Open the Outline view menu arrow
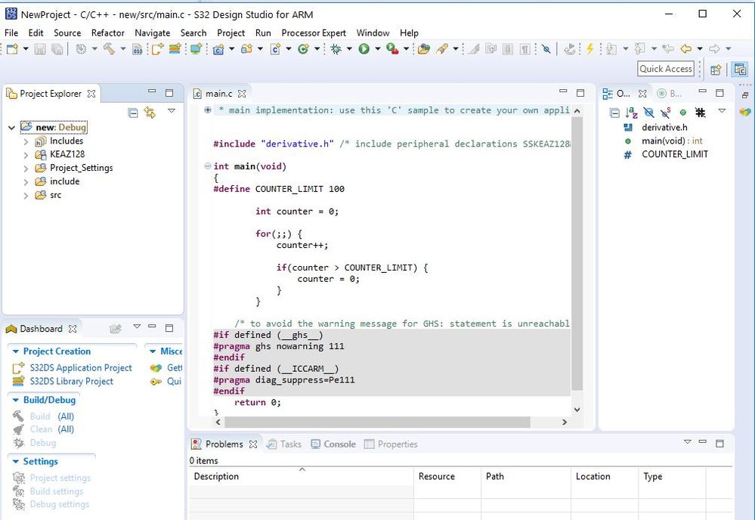 (x=722, y=111)
